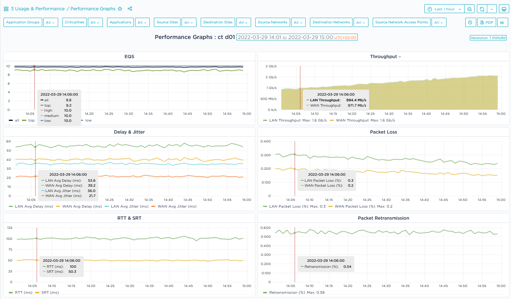Viewport: 511px width, 299px height.
Task: Click the Source Sites filter button
Action: click(167, 22)
